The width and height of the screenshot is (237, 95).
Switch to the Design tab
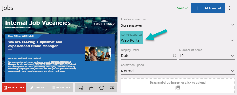coord(37,88)
